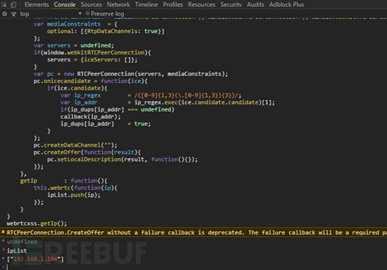387x270 pixels.
Task: Toggle the device mode icon
Action: click(x=13, y=4)
